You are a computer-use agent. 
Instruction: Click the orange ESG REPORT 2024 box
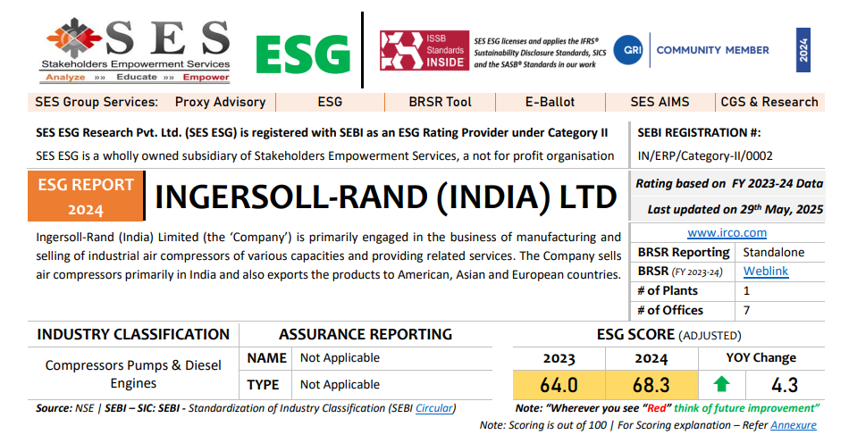pos(86,197)
